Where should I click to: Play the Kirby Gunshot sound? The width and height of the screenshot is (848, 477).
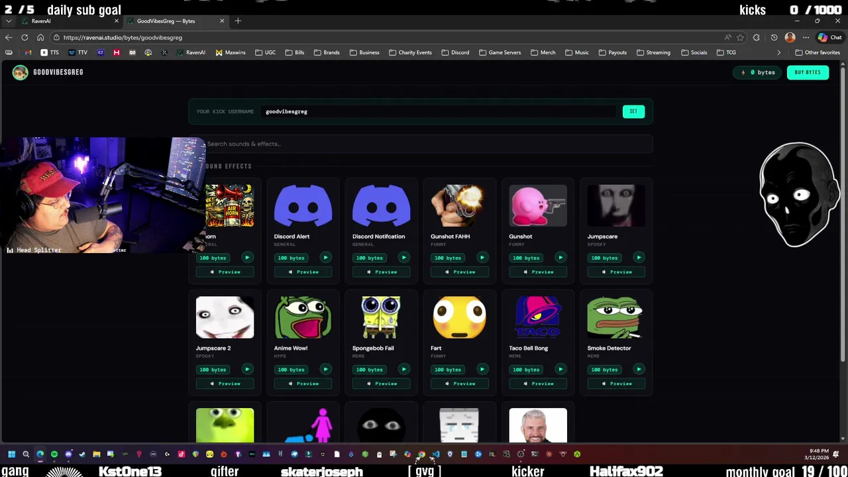560,258
